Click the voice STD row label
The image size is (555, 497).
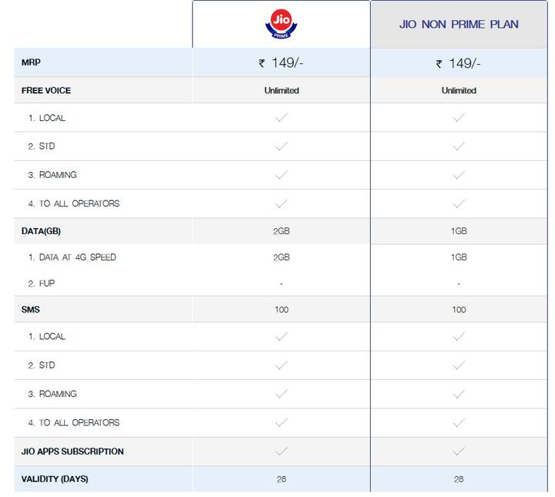[x=42, y=146]
